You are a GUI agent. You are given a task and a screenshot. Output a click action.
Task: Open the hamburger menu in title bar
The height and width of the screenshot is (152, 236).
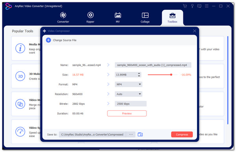(206, 6)
